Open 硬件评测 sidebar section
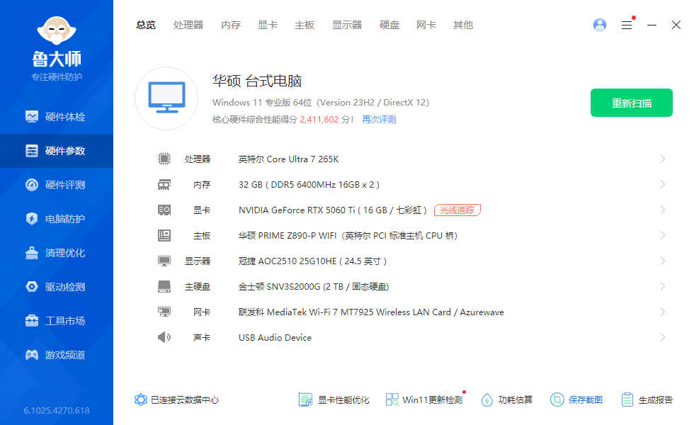The image size is (694, 425). pyautogui.click(x=57, y=185)
